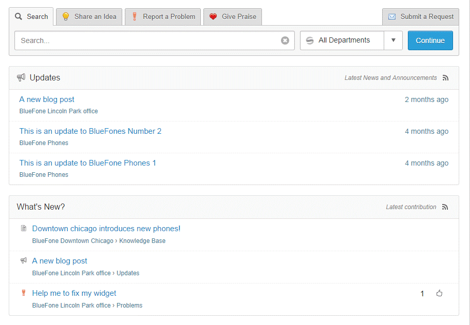Switch to Share an Idea tab
Viewport: 470px width, 325px height.
point(89,16)
